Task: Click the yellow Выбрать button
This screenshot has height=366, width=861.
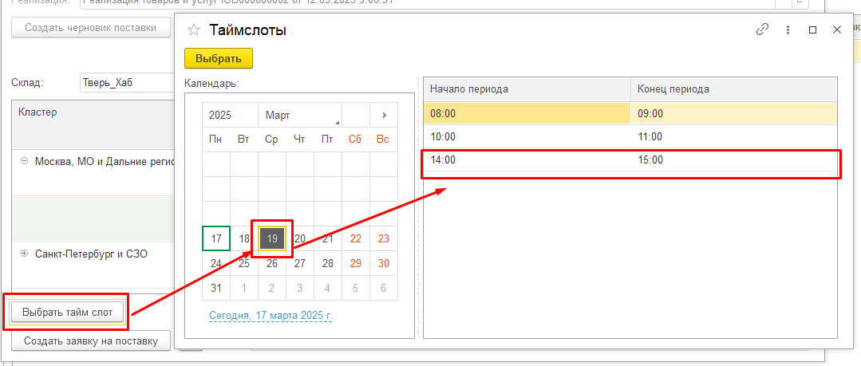Action: coord(219,58)
